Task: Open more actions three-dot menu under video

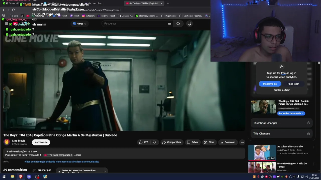Action: tap(242, 142)
